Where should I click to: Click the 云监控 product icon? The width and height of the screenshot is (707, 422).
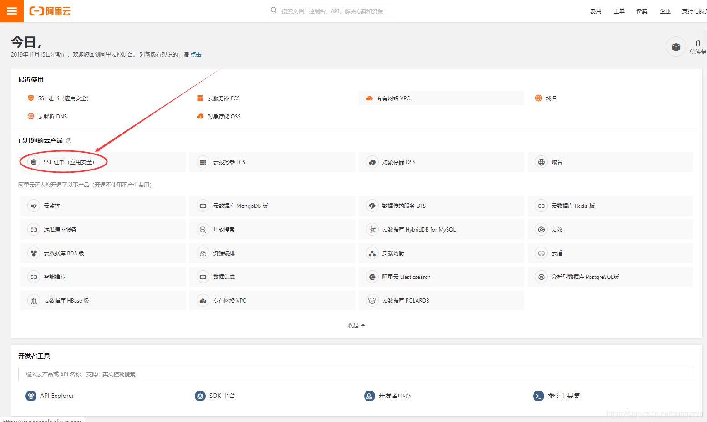[x=34, y=206]
